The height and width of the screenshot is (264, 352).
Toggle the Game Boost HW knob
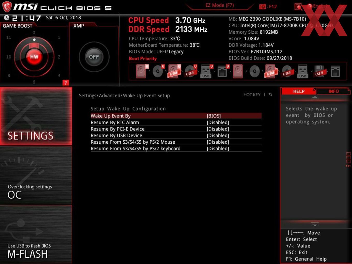pyautogui.click(x=34, y=57)
